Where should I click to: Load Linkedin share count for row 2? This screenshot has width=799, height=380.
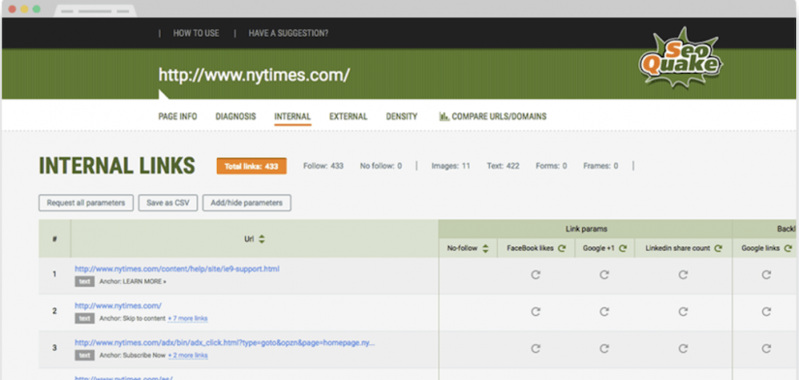pyautogui.click(x=684, y=311)
